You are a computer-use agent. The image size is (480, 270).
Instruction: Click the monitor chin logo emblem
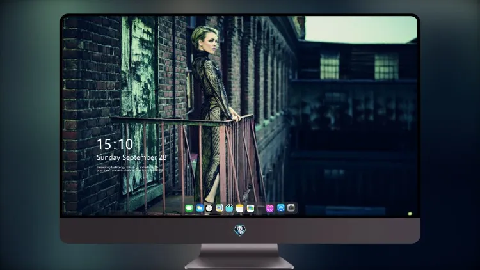click(240, 230)
